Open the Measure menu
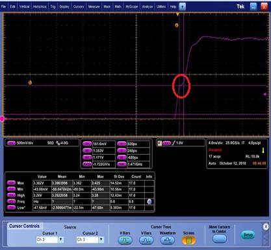This screenshot has width=271, height=250. click(x=94, y=6)
